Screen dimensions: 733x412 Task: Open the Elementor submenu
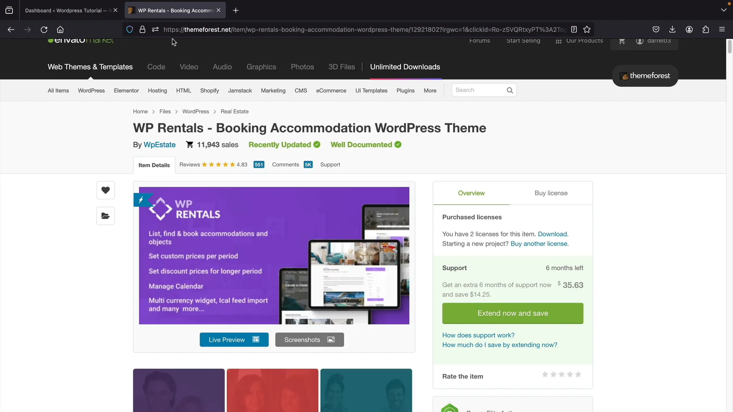pos(126,91)
